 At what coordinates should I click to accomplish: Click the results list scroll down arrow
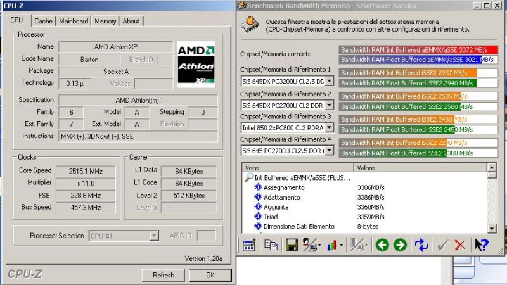tap(492, 229)
